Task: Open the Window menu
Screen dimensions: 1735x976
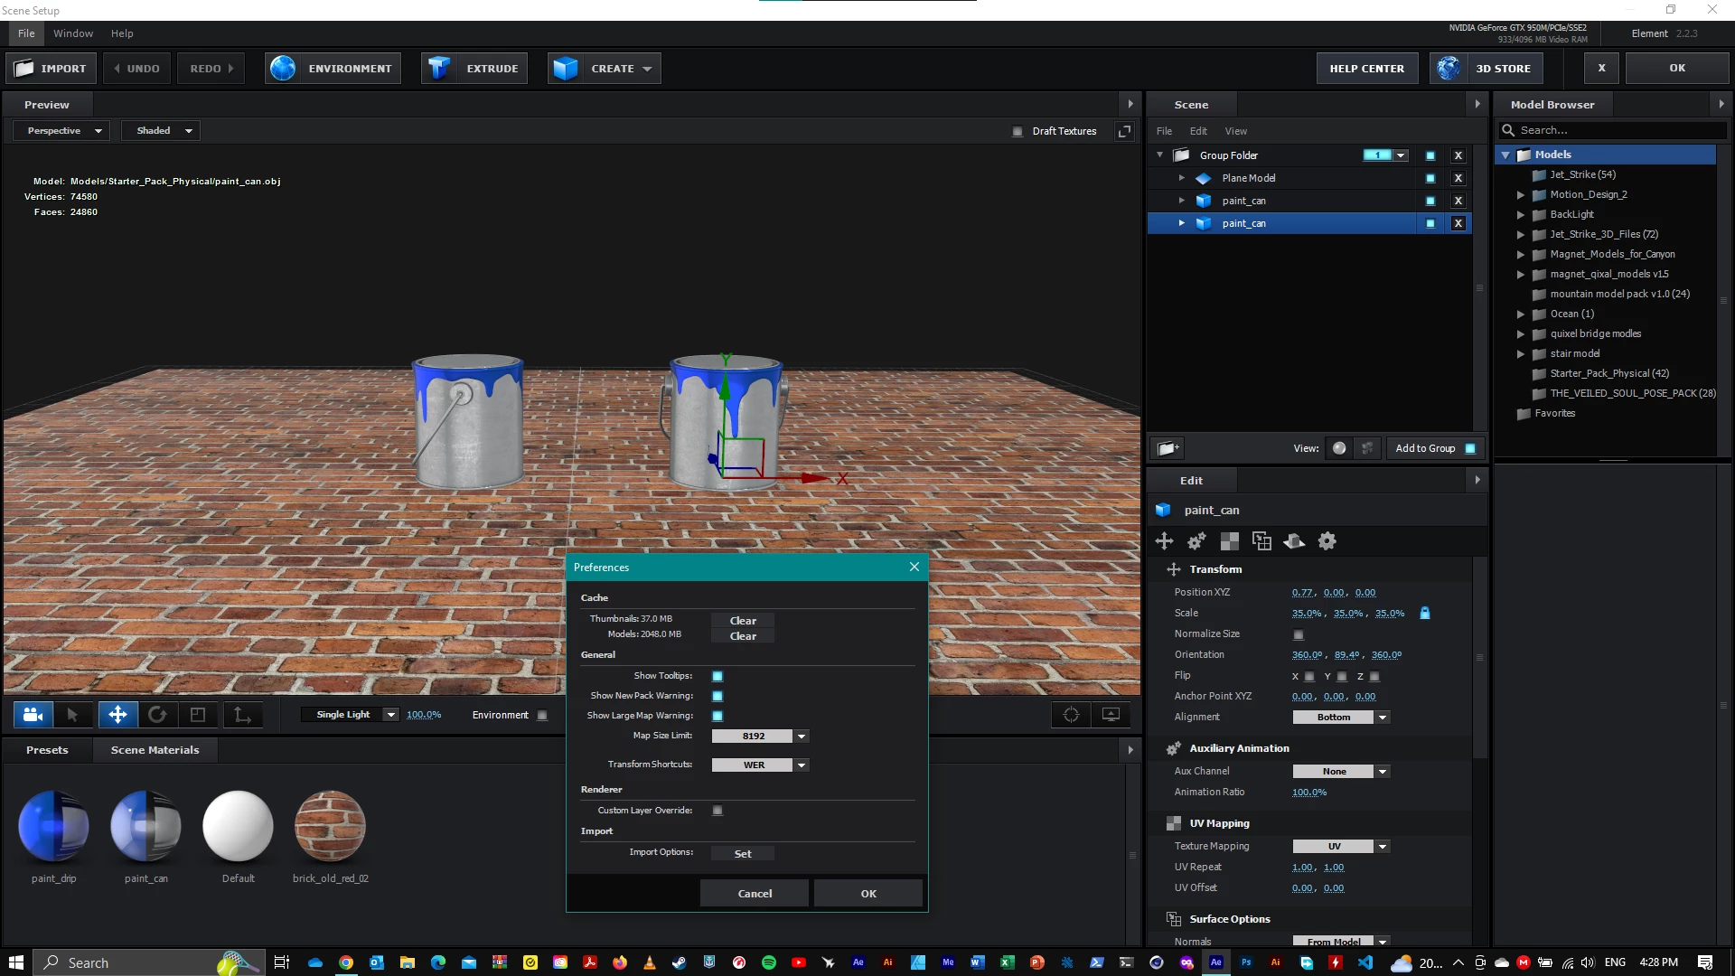Action: (72, 33)
